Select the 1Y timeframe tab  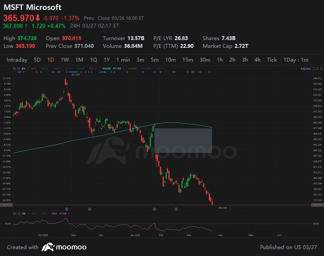(107, 60)
